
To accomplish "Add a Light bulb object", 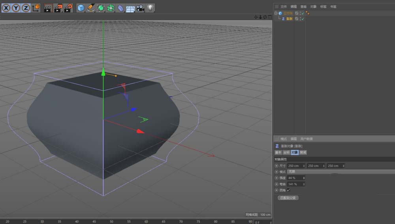I will point(150,7).
